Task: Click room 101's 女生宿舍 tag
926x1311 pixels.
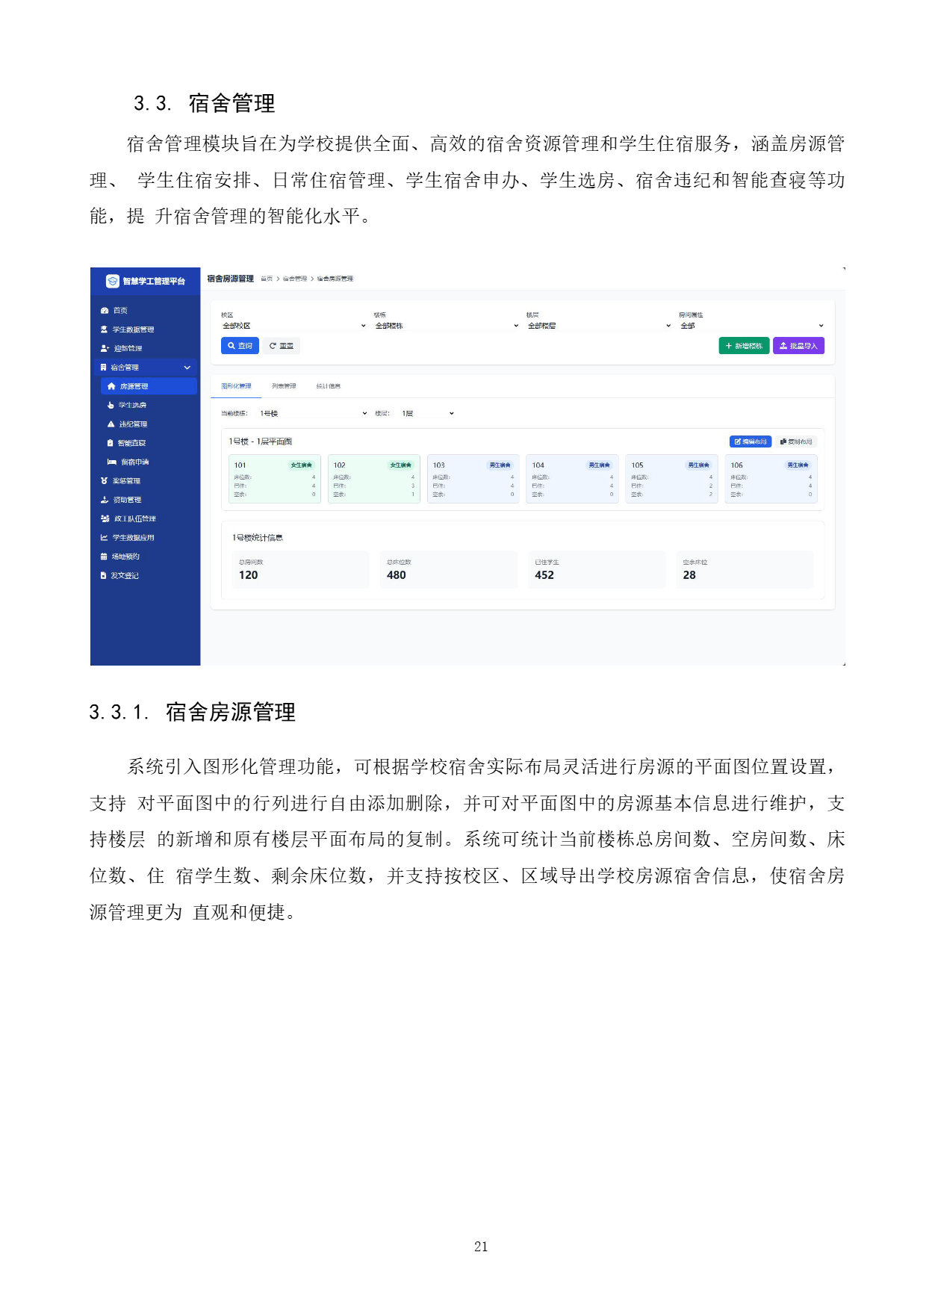Action: (x=302, y=465)
